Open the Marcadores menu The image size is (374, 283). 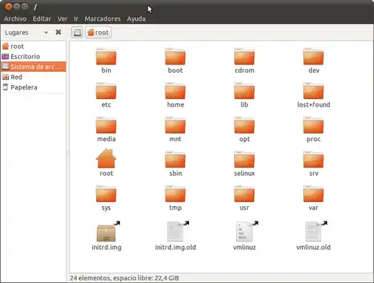click(103, 19)
